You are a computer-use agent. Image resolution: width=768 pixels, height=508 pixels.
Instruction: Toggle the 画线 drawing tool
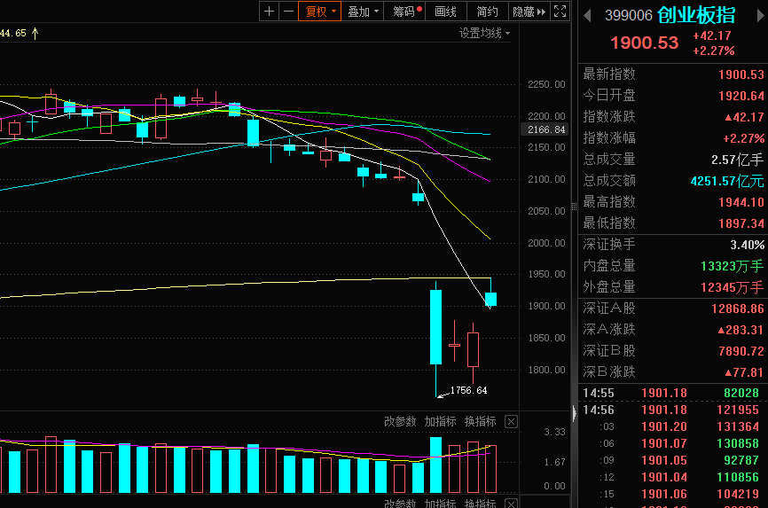(x=446, y=12)
